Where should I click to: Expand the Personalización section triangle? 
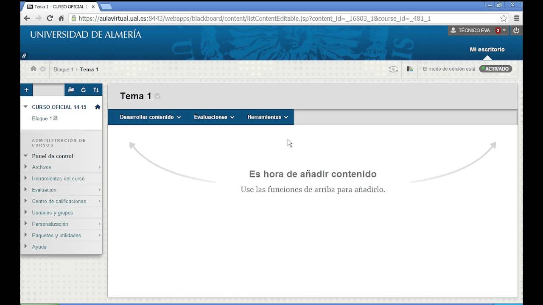(26, 224)
